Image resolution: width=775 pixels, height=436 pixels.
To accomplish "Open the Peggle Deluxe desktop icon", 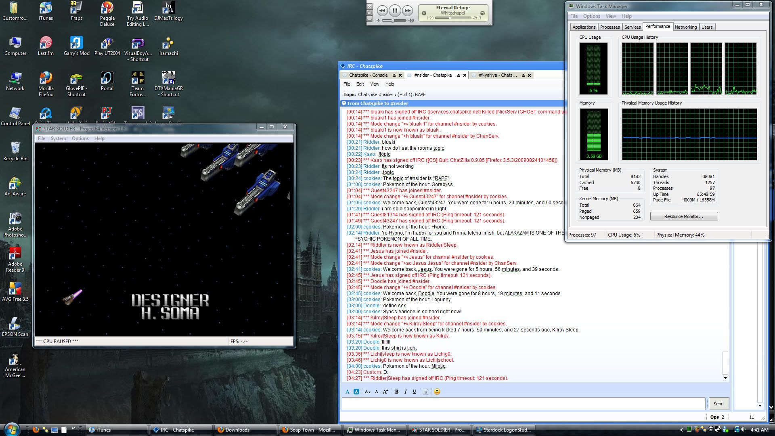I will coord(107,14).
